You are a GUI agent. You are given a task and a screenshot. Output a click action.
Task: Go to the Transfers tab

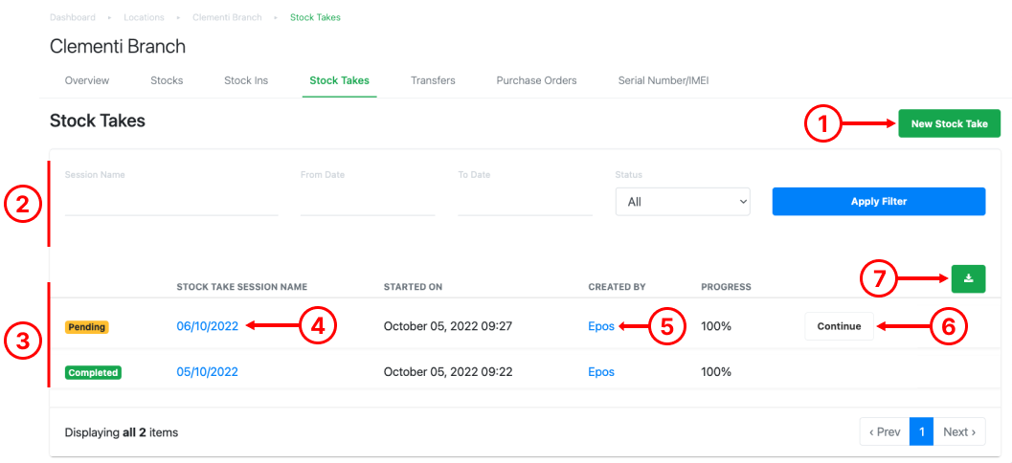coord(433,80)
